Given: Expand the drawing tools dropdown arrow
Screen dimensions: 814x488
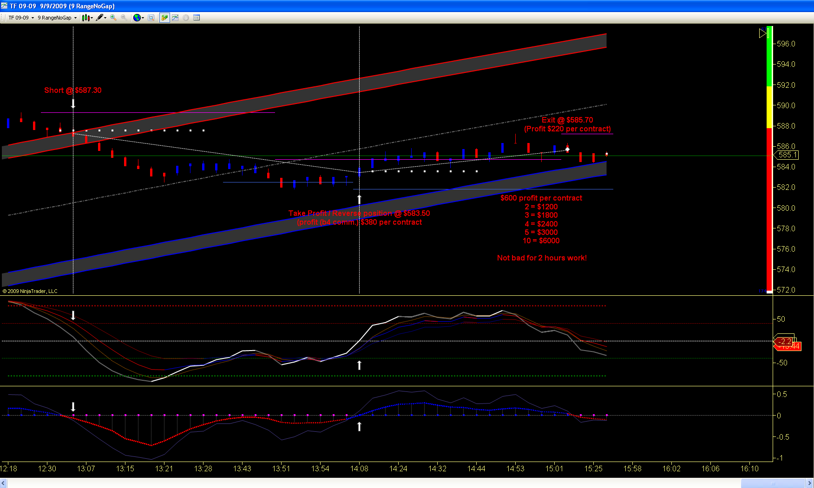Looking at the screenshot, I should (x=105, y=18).
